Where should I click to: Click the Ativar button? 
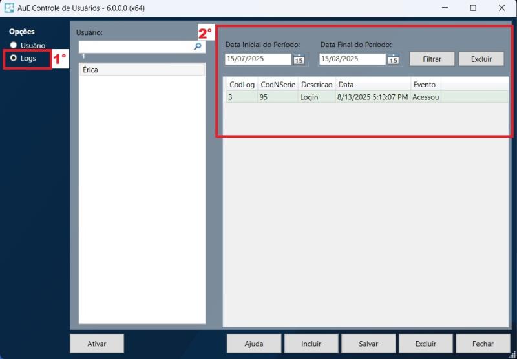(96, 344)
